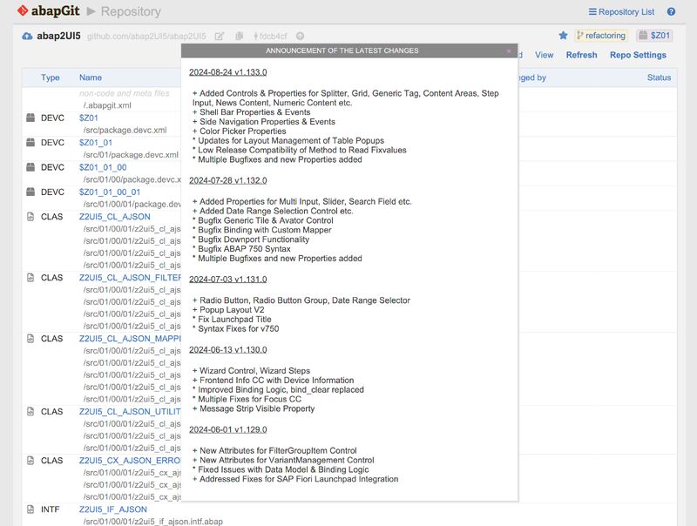
Task: Click the Refresh action
Action: pos(581,55)
